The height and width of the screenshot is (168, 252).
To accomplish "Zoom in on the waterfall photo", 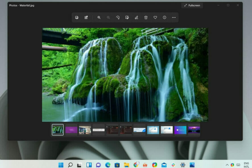I will (99, 17).
